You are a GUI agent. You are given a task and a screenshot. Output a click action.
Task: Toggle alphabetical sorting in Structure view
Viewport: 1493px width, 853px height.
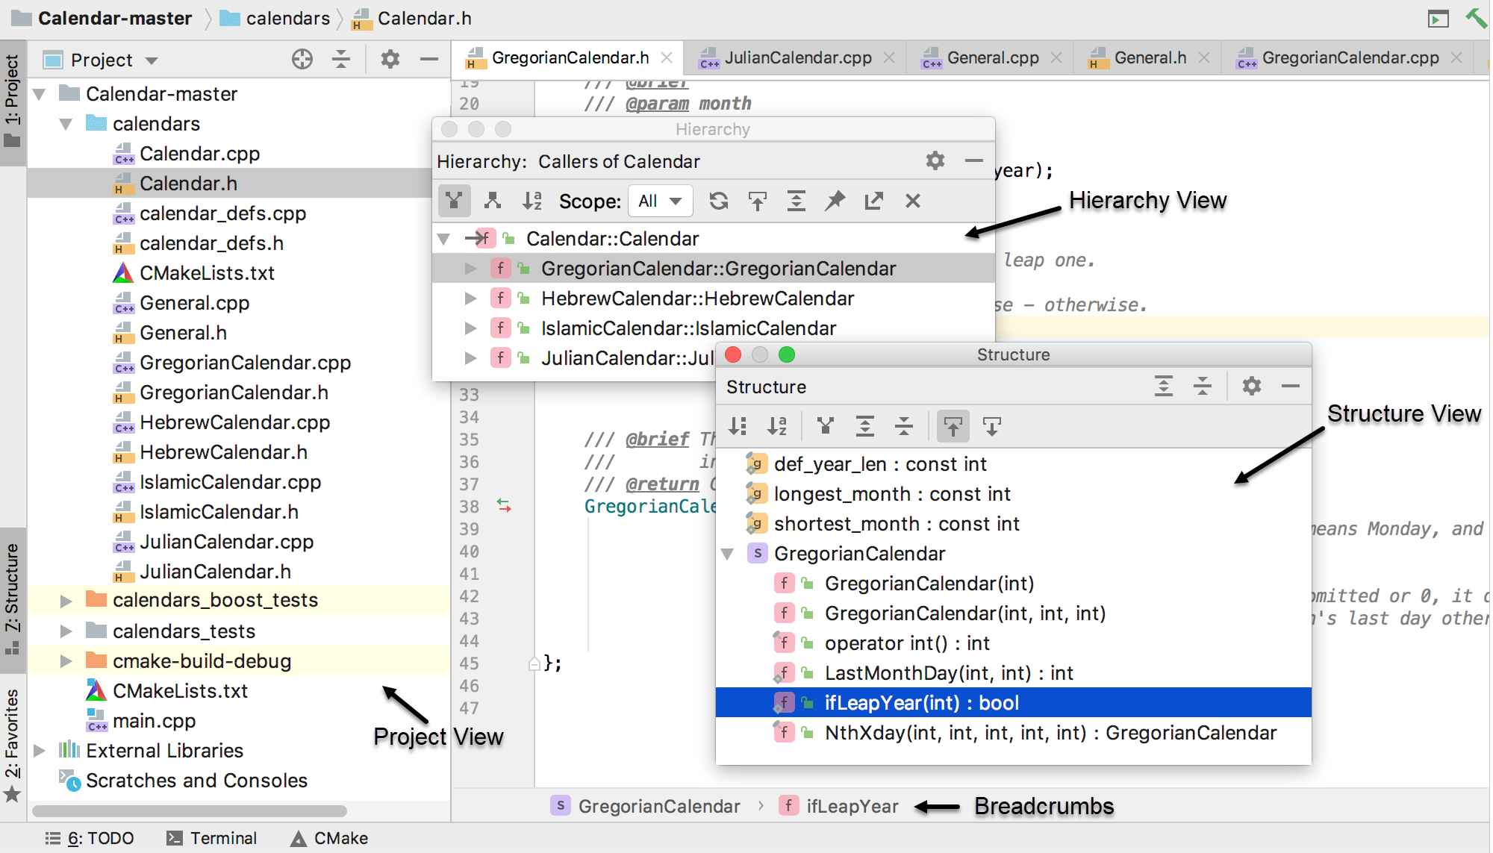coord(776,426)
